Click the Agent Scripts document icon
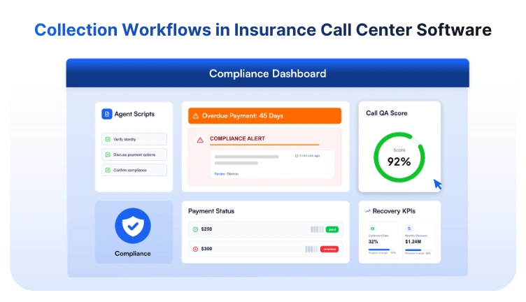This screenshot has height=302, width=526. [x=107, y=114]
